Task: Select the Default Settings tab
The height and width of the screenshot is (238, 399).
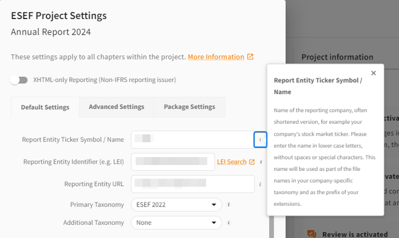Action: click(45, 108)
